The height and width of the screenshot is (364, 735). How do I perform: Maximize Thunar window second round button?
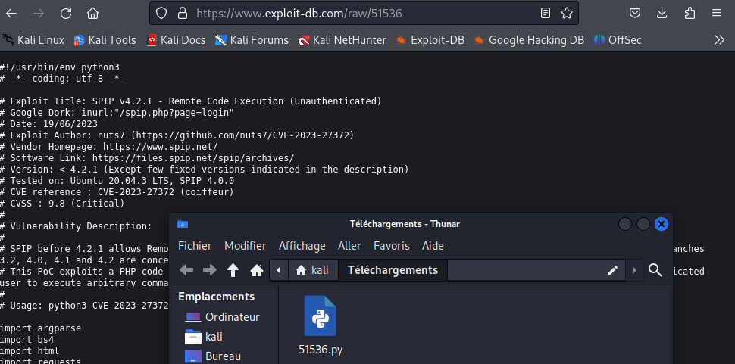(643, 224)
